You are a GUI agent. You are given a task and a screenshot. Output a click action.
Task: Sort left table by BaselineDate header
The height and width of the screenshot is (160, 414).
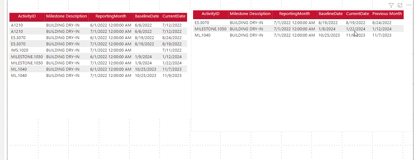click(147, 16)
